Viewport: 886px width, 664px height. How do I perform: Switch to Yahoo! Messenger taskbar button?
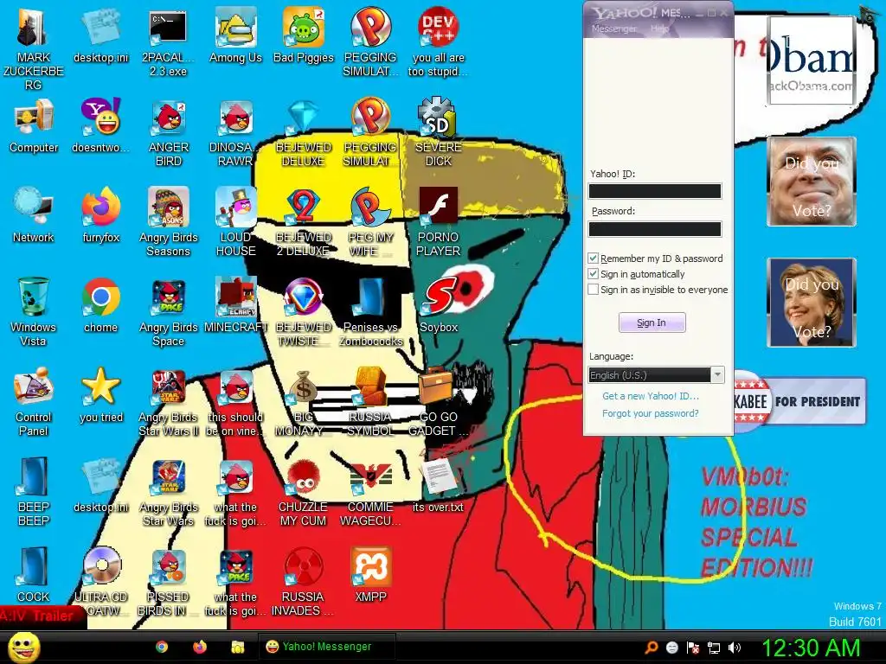pyautogui.click(x=327, y=647)
